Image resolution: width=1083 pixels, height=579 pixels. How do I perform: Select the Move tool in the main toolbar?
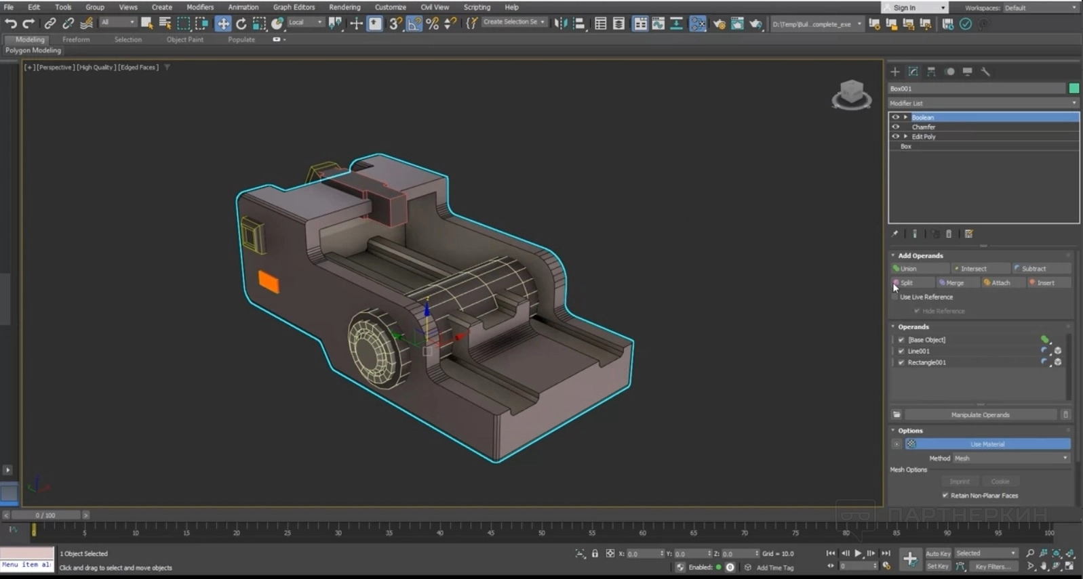pos(222,24)
